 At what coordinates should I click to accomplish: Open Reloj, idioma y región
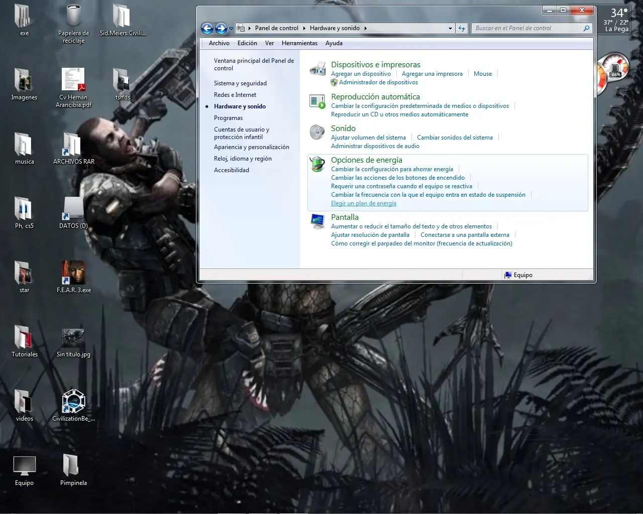pyautogui.click(x=243, y=159)
